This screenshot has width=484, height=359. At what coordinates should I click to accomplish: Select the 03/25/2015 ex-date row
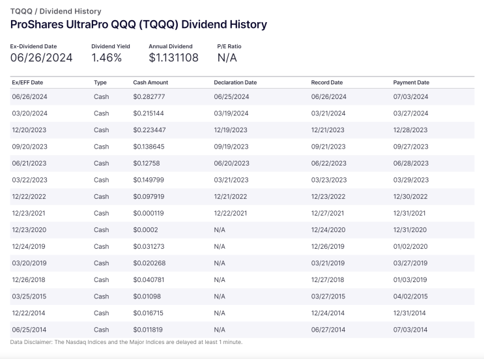point(242,296)
